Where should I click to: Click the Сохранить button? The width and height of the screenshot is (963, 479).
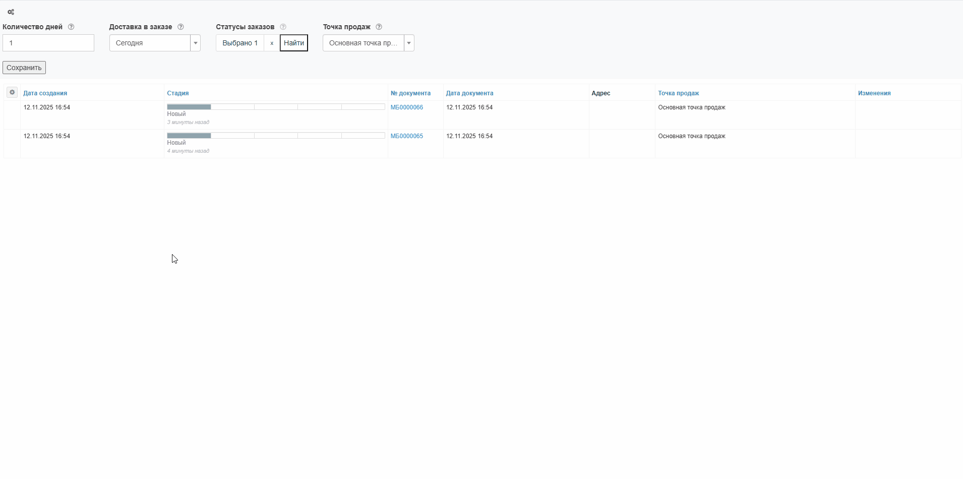[24, 68]
